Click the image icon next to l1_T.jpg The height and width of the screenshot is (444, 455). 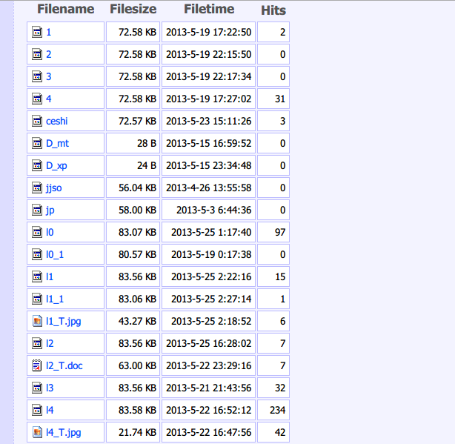coord(37,321)
